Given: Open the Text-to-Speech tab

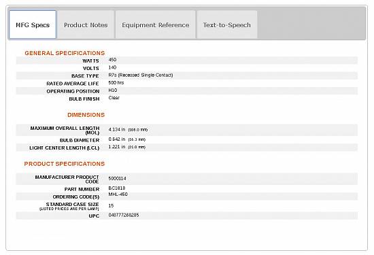Looking at the screenshot, I should click(x=227, y=24).
